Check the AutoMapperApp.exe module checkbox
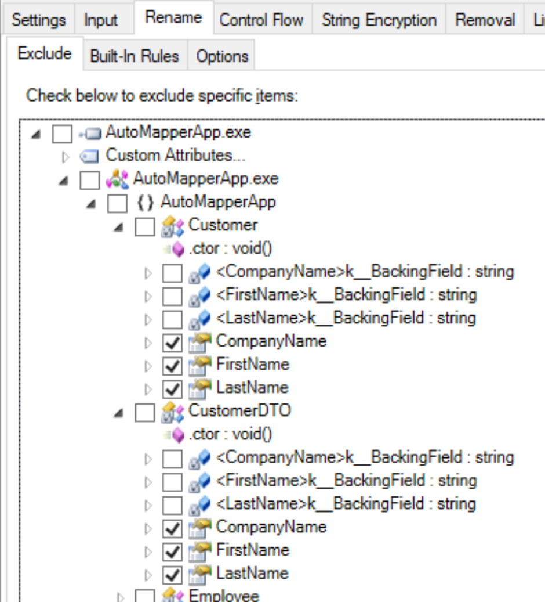Screen dimensions: 545x602 click(90, 180)
